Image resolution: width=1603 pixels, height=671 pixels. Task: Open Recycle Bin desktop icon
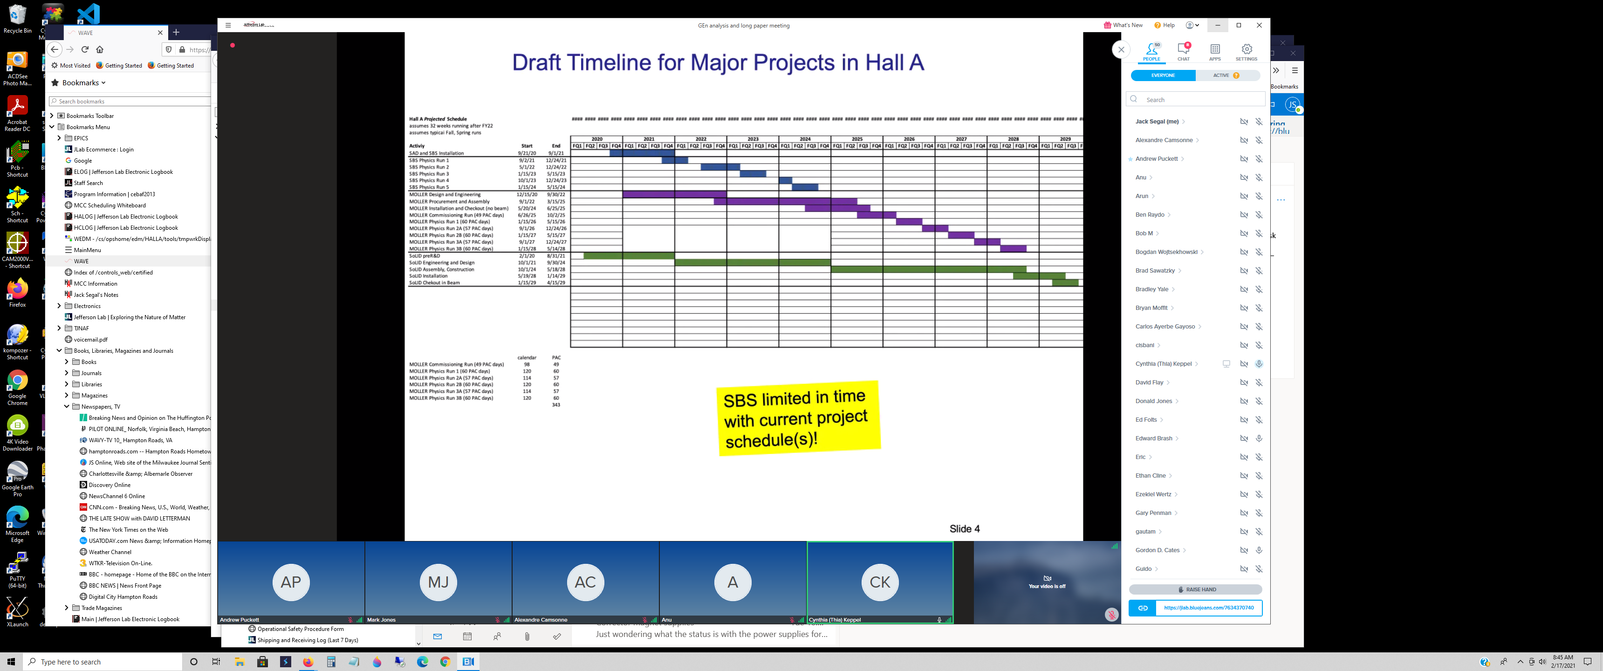click(17, 19)
